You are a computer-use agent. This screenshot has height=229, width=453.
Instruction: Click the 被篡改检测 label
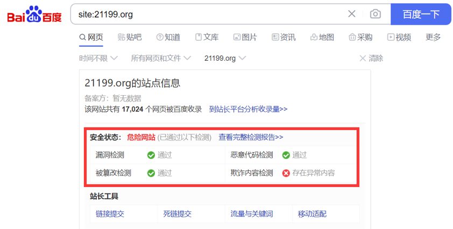point(113,173)
